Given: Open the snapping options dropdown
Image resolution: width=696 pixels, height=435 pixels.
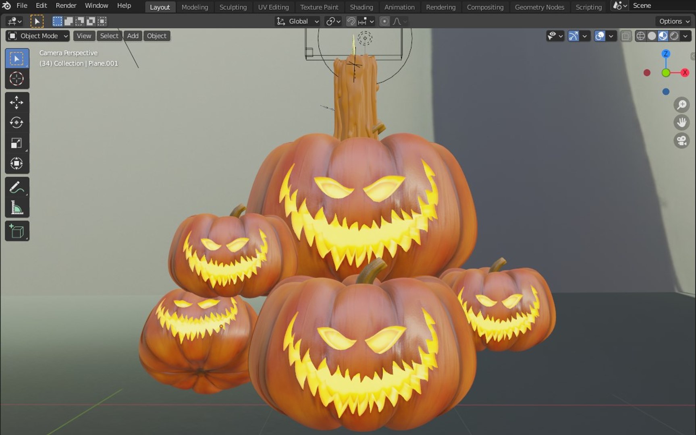Looking at the screenshot, I should pos(366,21).
